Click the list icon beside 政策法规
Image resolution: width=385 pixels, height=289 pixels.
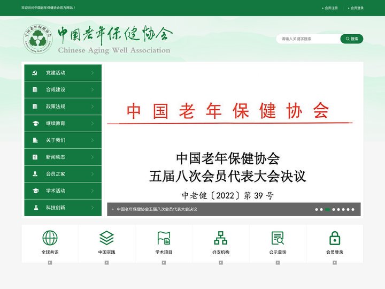tap(35, 107)
